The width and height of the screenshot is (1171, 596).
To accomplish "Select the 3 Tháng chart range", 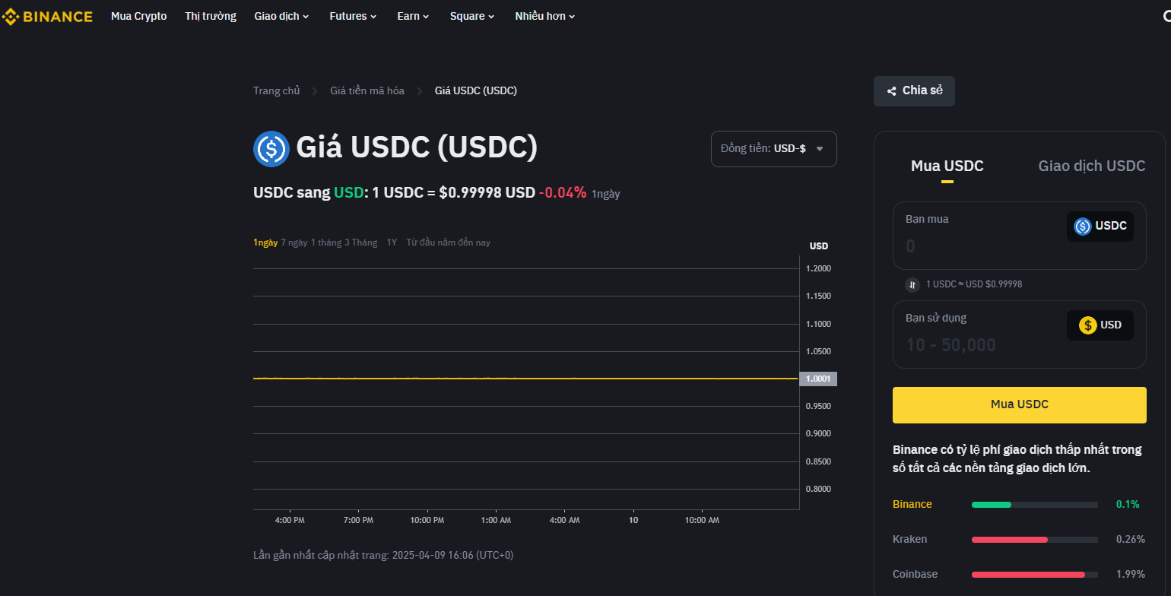I will (x=361, y=243).
